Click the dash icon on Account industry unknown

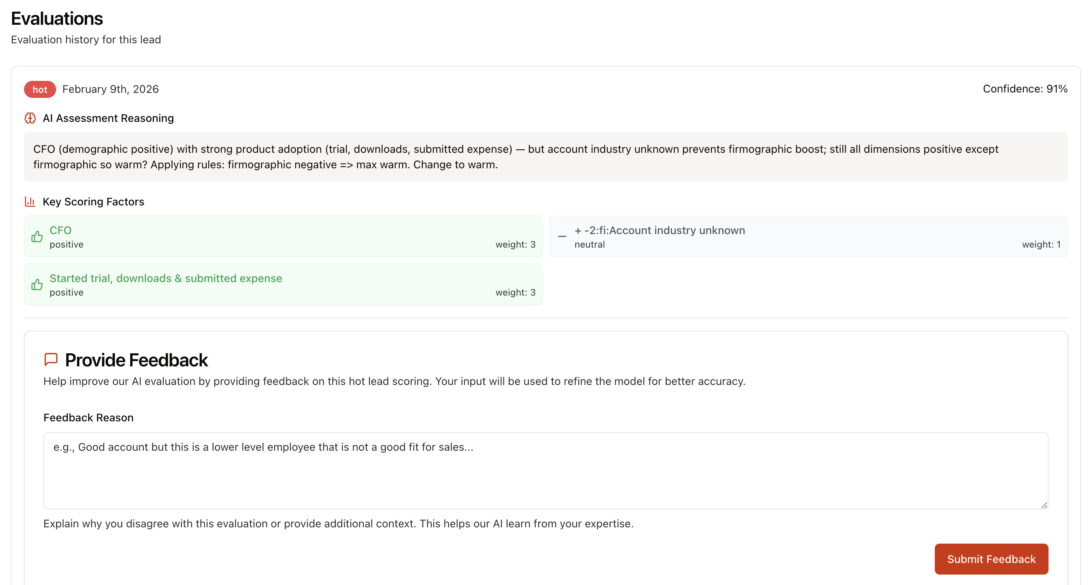(x=562, y=236)
